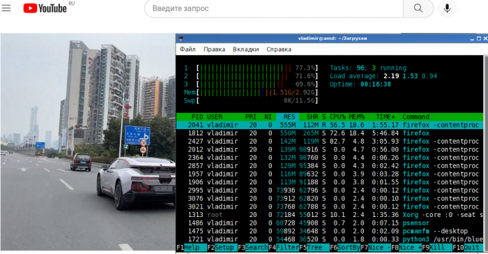This screenshot has width=488, height=254.
Task: Click F10 Quit in htop footer
Action: point(468,248)
